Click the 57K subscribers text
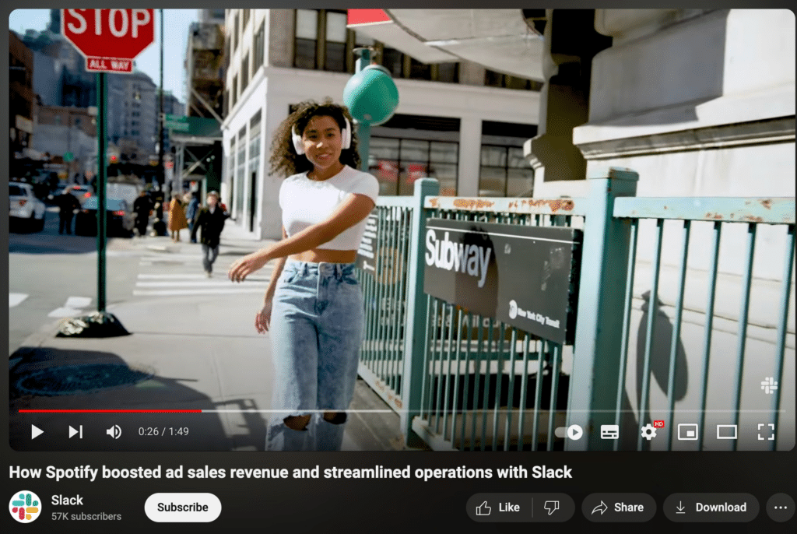This screenshot has width=797, height=534. point(86,516)
